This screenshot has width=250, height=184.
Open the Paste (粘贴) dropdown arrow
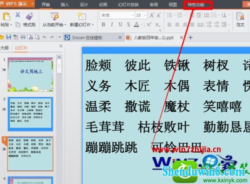(x=11, y=25)
